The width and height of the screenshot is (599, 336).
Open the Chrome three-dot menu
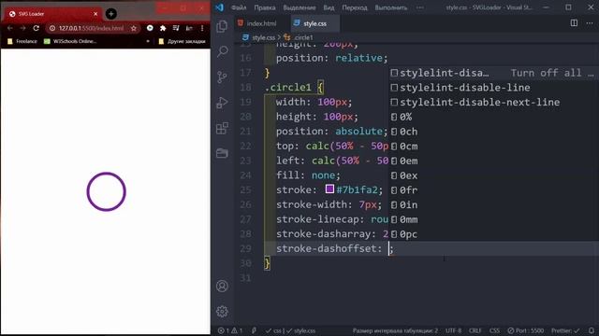point(202,28)
